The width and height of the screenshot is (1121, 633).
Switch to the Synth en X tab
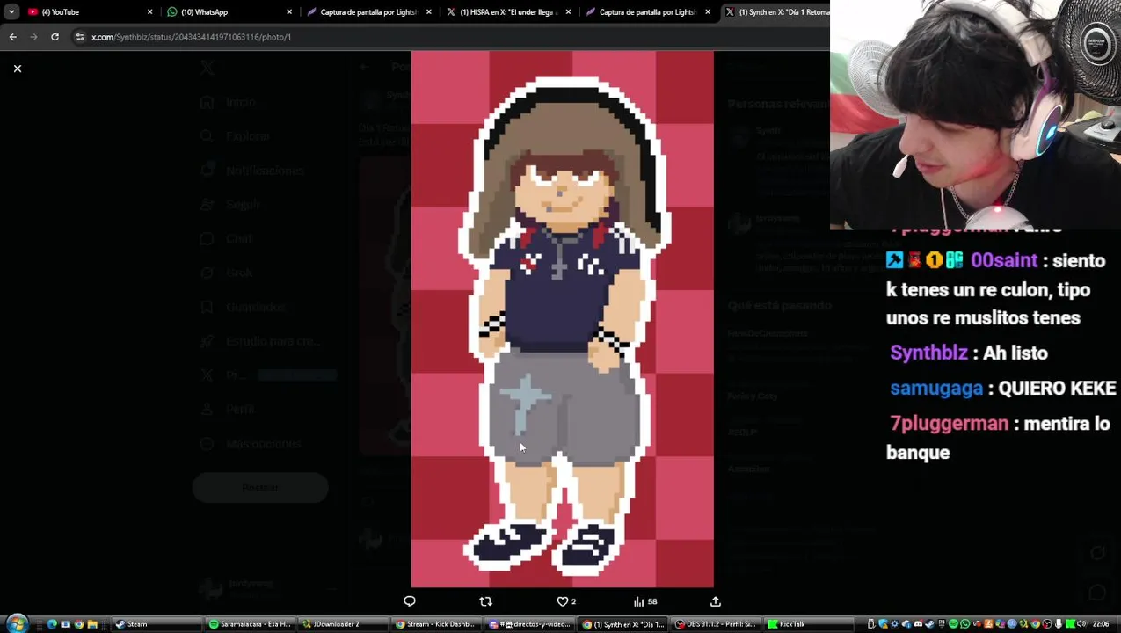tap(775, 12)
